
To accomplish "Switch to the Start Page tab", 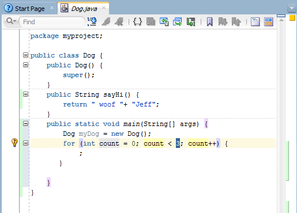I will point(30,9).
